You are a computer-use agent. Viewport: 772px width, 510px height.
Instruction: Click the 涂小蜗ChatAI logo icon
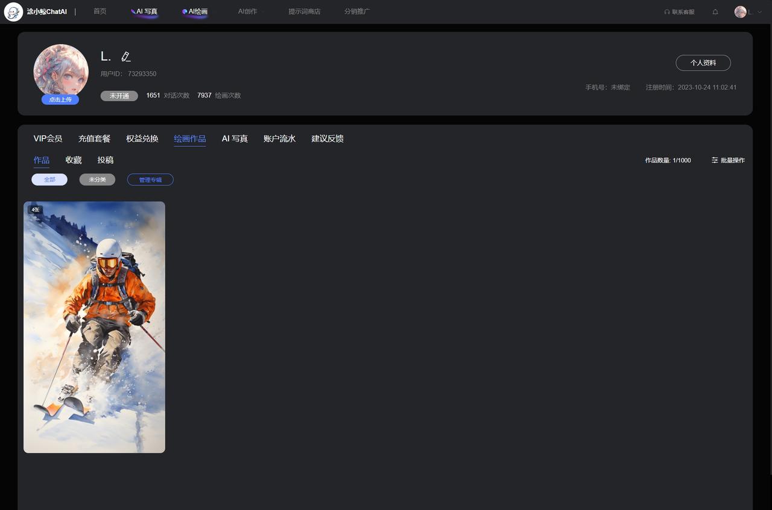(13, 12)
